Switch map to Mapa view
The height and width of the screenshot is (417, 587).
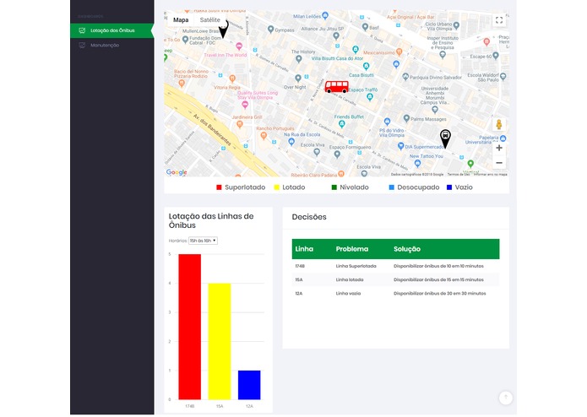pos(181,20)
